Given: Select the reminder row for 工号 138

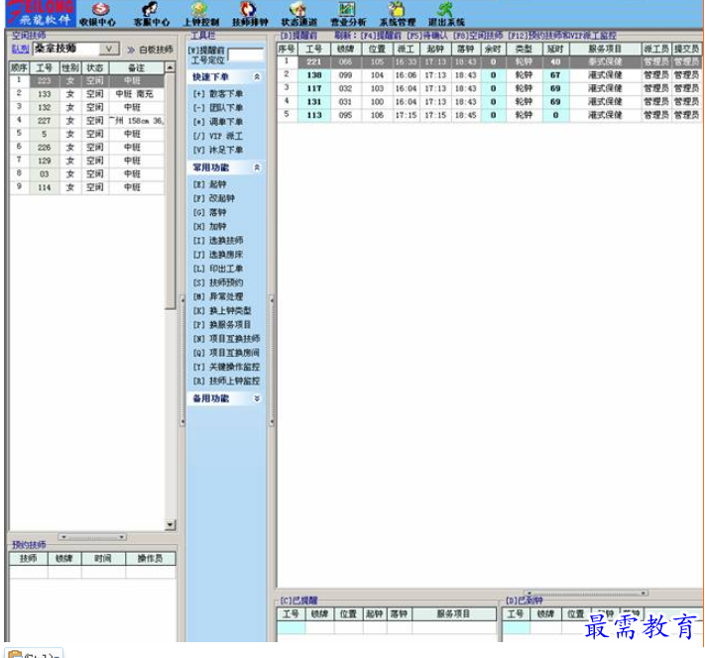Looking at the screenshot, I should (314, 74).
